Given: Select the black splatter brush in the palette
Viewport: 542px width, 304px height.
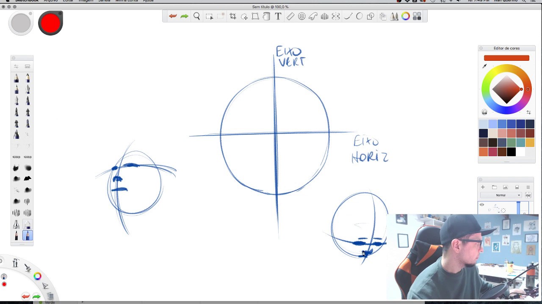Looking at the screenshot, I should pos(28,179).
